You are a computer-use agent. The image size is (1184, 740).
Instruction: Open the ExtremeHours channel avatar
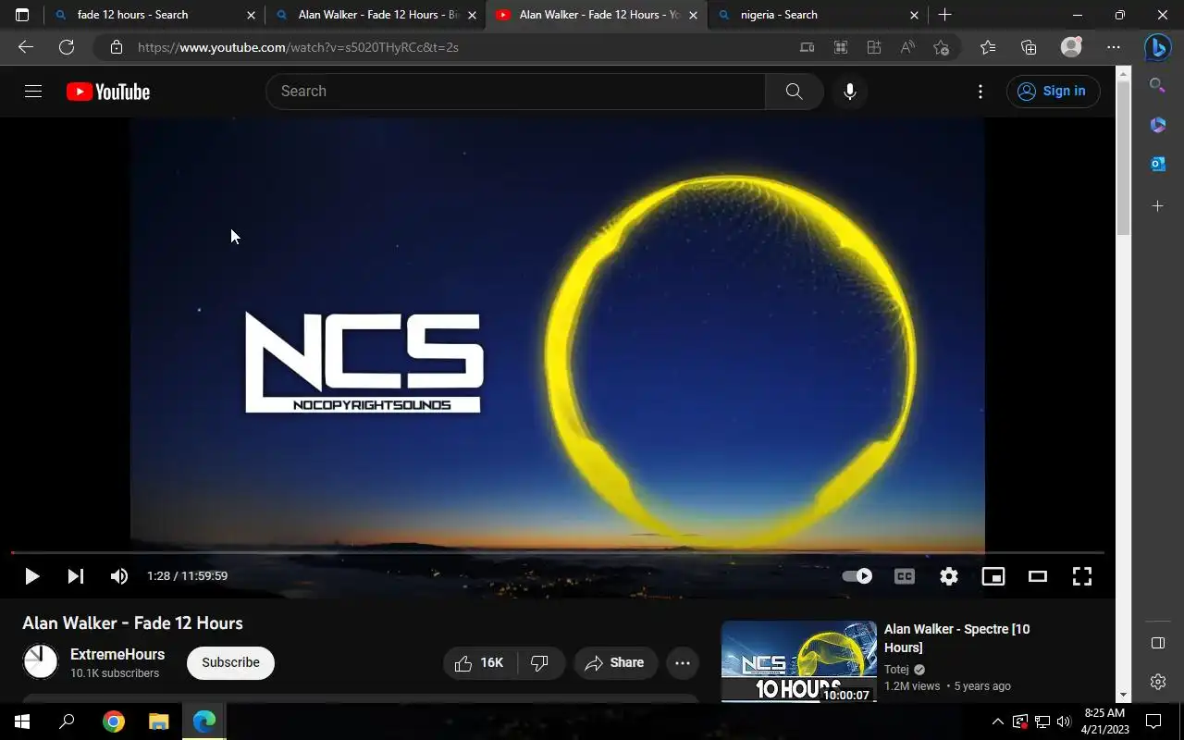pyautogui.click(x=41, y=662)
